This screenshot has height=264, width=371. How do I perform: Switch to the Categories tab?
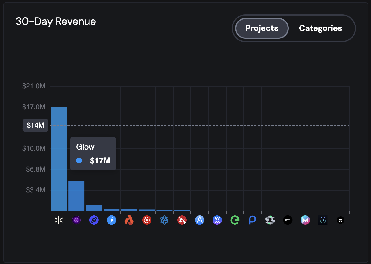[x=320, y=28]
